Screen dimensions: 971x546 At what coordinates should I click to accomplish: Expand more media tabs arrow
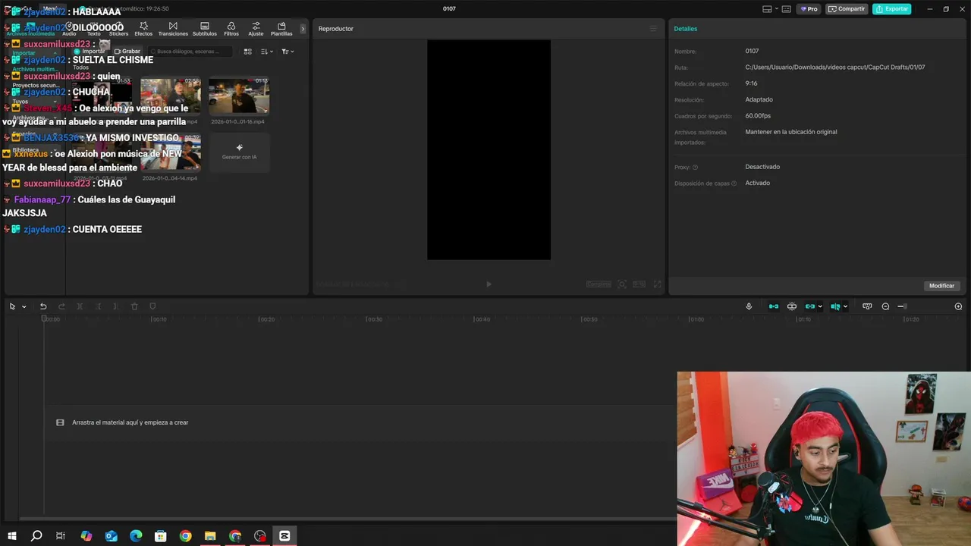click(303, 29)
